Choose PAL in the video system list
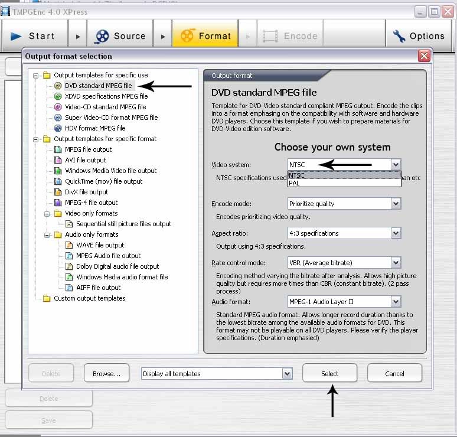457x437 pixels. point(344,183)
